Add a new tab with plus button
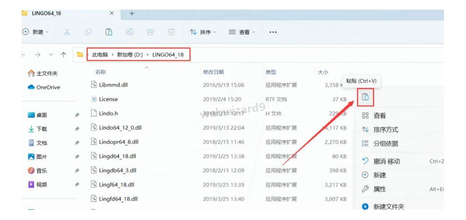The image size is (466, 220). tap(132, 13)
